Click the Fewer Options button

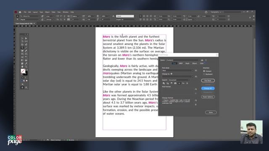point(208,97)
